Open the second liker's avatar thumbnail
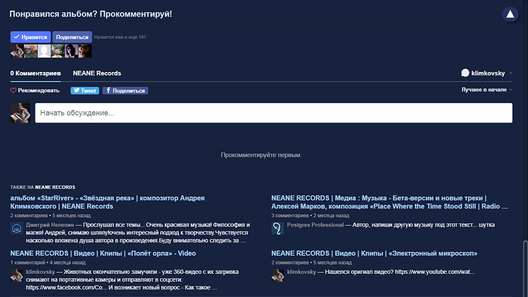The width and height of the screenshot is (528, 297). tap(30, 51)
